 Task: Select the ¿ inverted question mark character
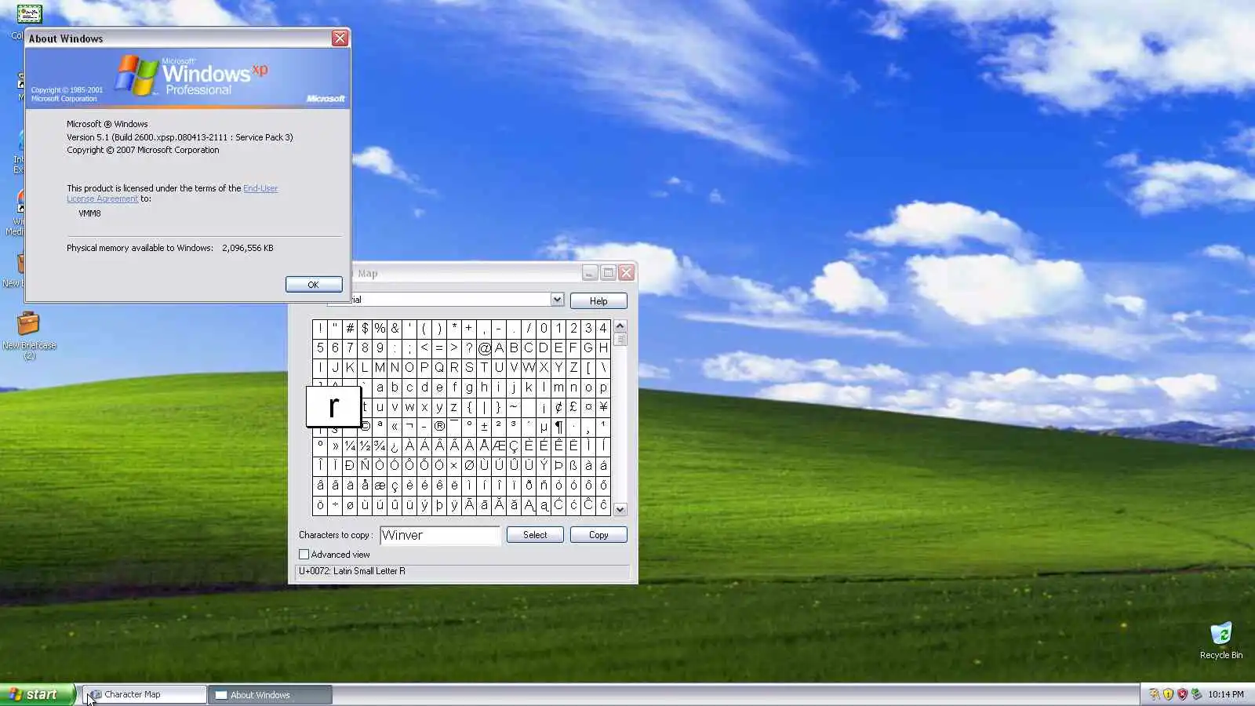click(x=395, y=446)
